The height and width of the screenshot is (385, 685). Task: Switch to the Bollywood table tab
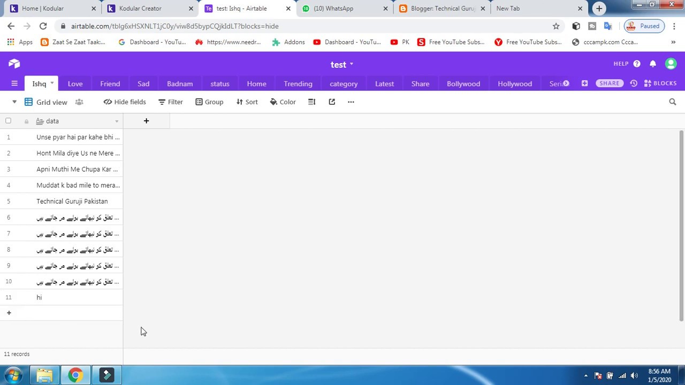tap(463, 83)
